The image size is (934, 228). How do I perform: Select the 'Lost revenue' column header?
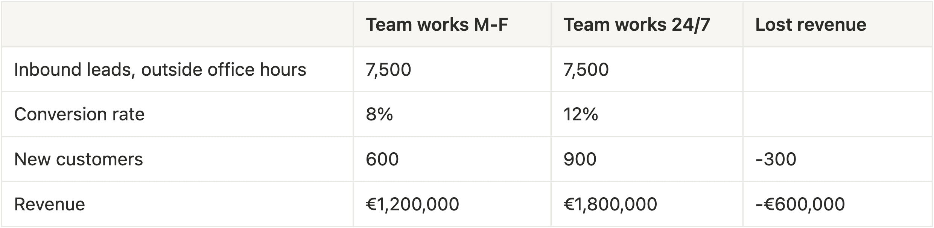pyautogui.click(x=838, y=24)
